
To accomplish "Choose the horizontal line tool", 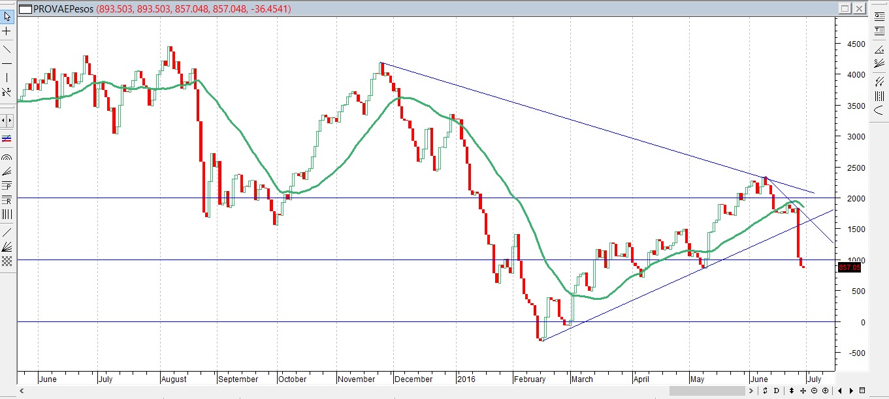I will click(7, 63).
